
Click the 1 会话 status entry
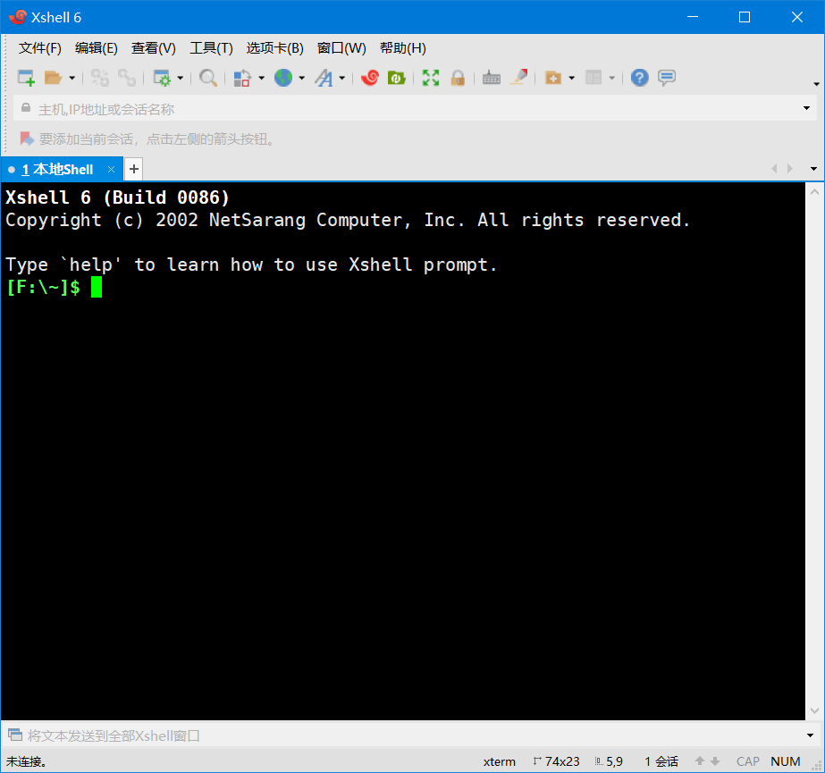point(661,761)
